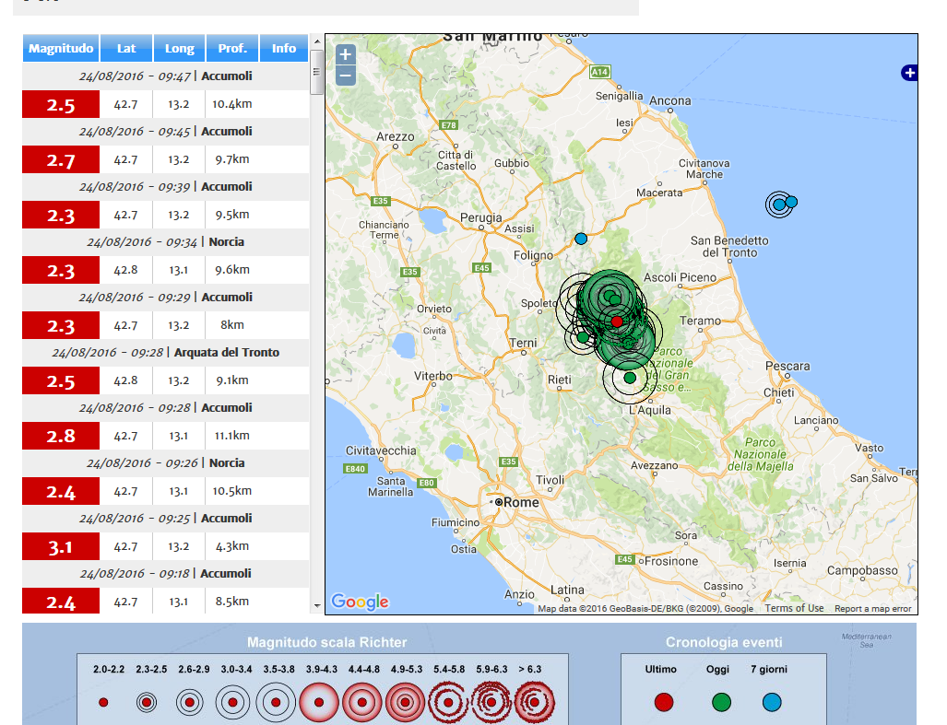
Task: Open the Terms of Use link
Action: tap(795, 608)
